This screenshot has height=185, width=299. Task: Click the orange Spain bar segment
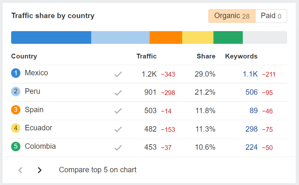166,37
